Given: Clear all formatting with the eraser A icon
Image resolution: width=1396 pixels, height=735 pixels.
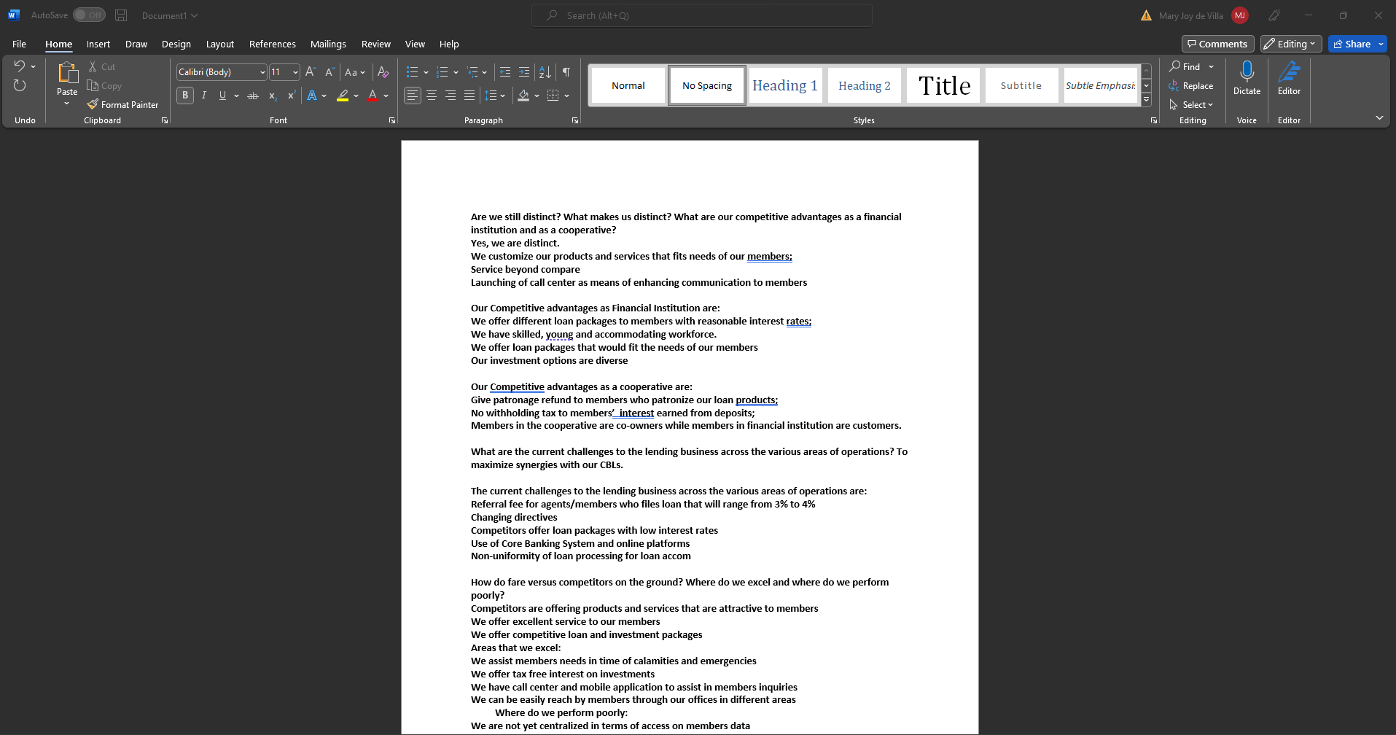Looking at the screenshot, I should (383, 71).
